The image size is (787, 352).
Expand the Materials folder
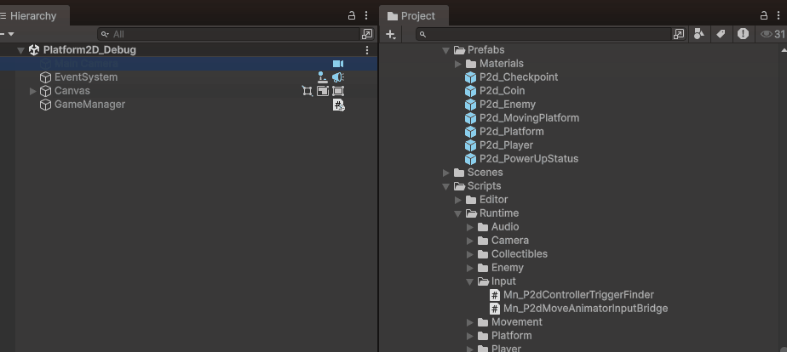457,64
